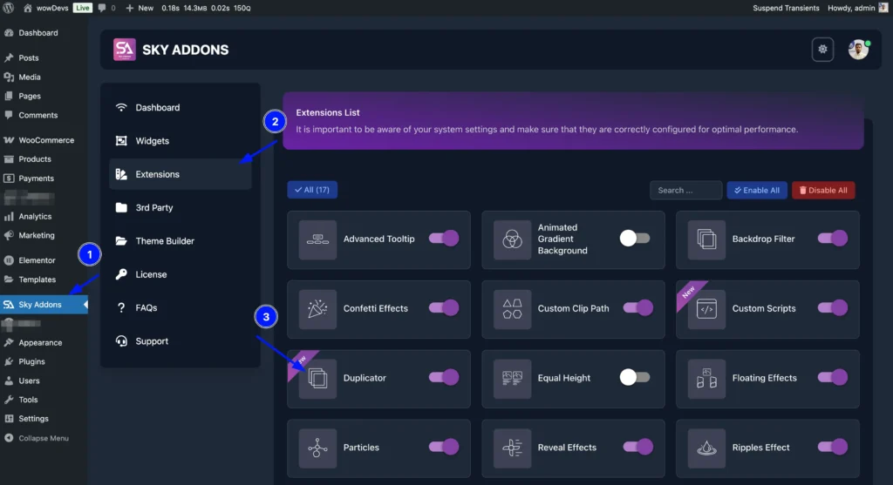Toggle the Custom Scripts switch
Image resolution: width=893 pixels, height=485 pixels.
pyautogui.click(x=833, y=307)
